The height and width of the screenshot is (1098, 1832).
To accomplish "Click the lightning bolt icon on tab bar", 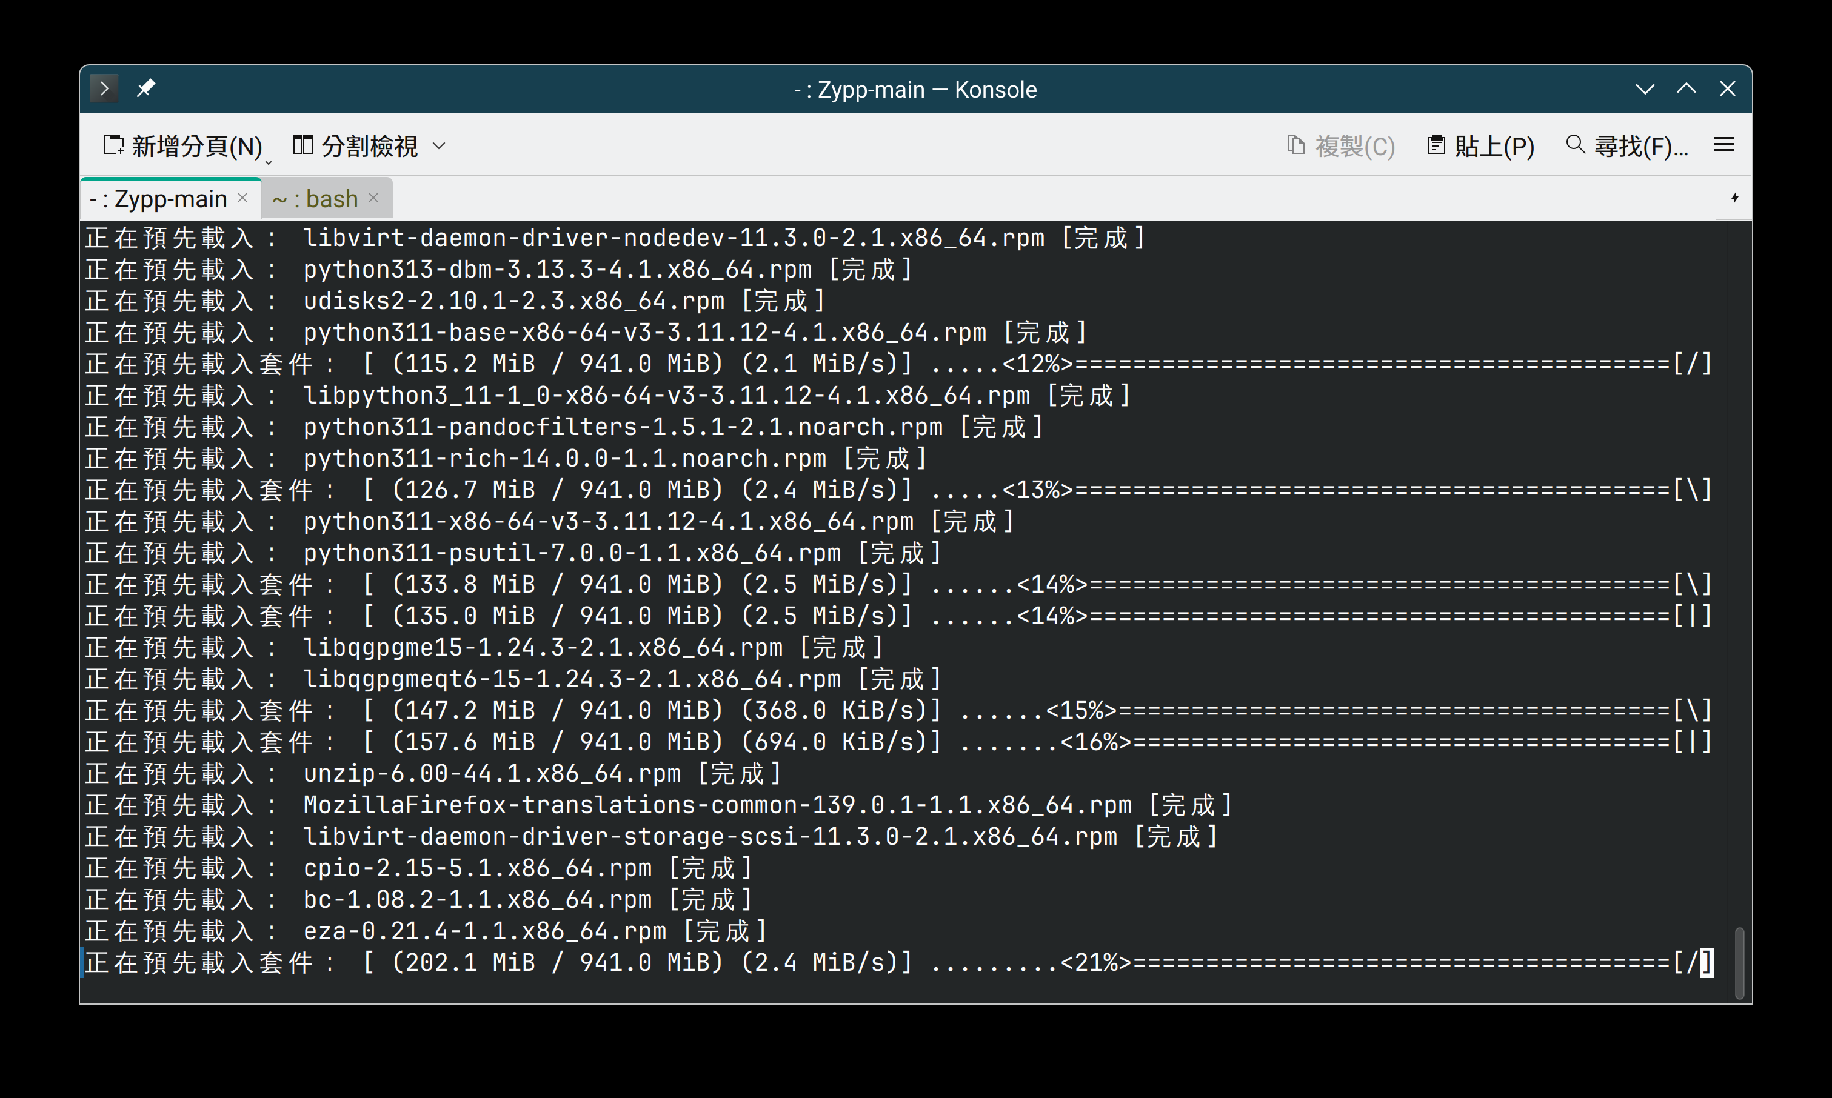I will 1734,198.
